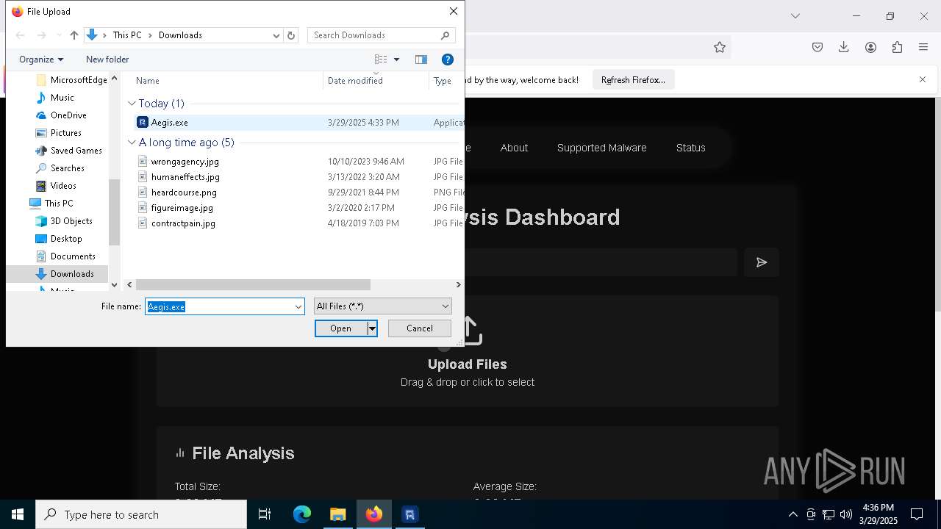Open Firefox application menu

tap(923, 47)
